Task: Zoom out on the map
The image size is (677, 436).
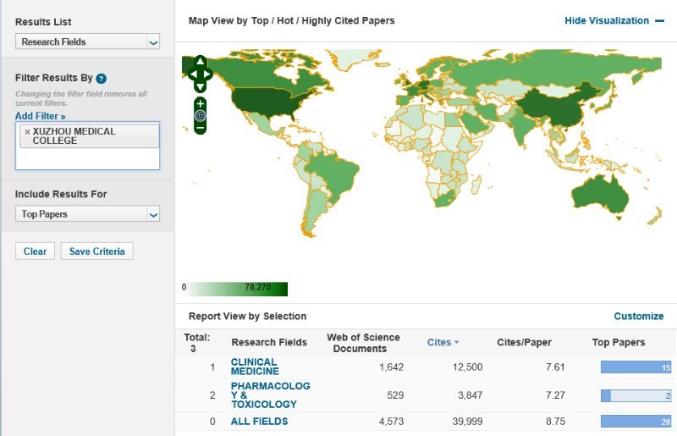Action: coord(200,128)
